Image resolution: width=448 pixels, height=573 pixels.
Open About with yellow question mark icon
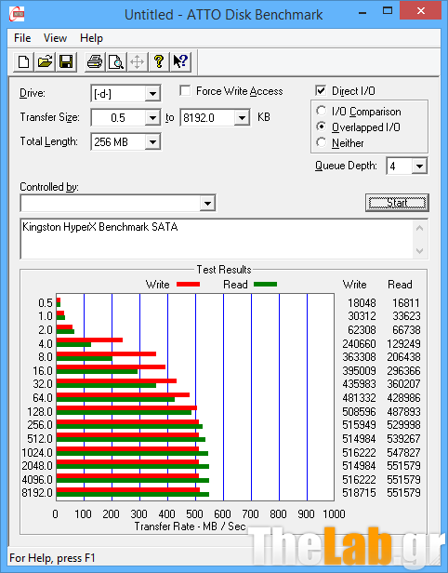159,61
